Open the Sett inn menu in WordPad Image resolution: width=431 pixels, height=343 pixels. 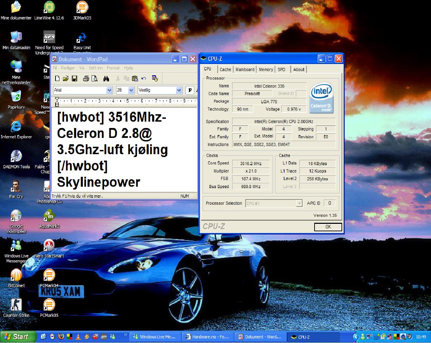tap(96, 68)
